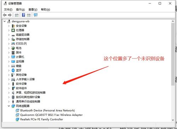Collapse the 网络适配器 network adapters node

pyautogui.click(x=9, y=106)
